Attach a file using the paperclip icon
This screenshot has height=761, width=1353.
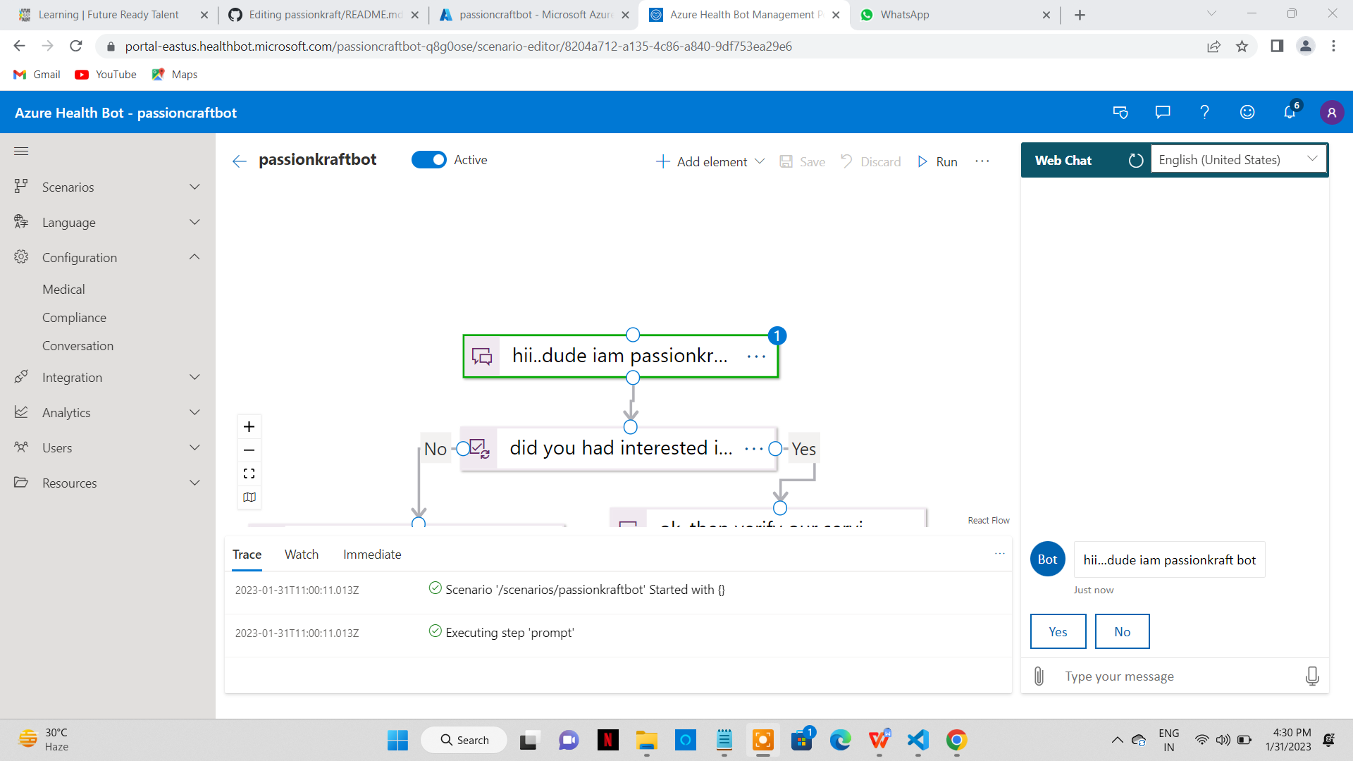coord(1038,676)
